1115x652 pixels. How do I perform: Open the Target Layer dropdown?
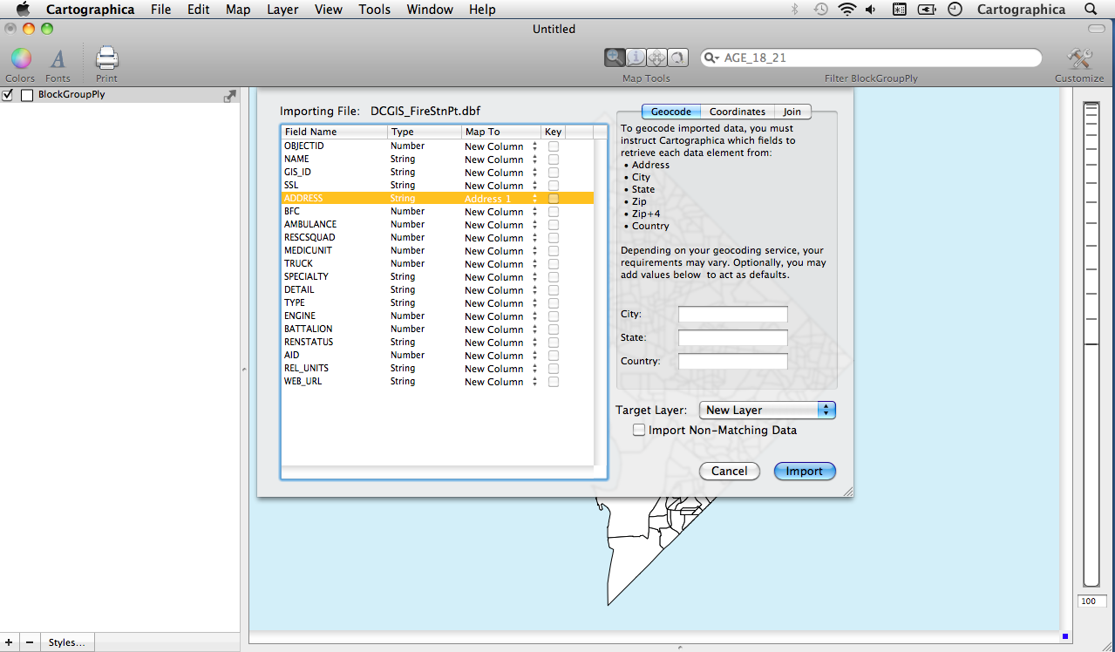767,410
